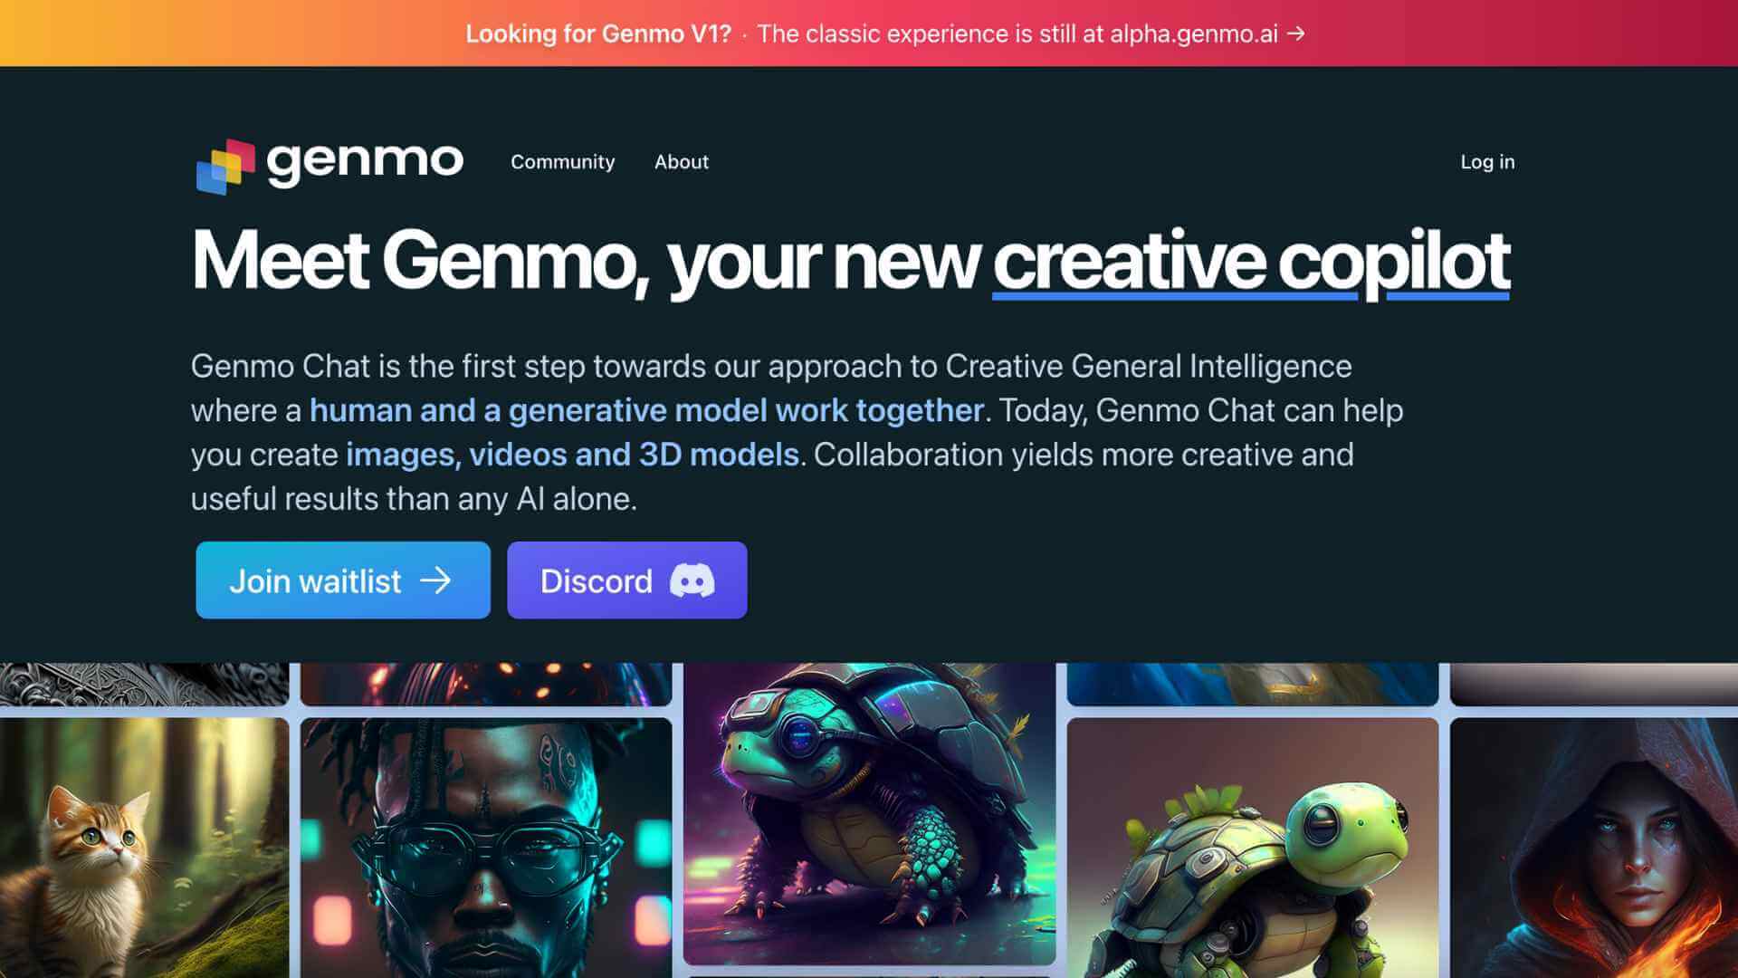The width and height of the screenshot is (1738, 978).
Task: Open the man with glasses portrait thumbnail
Action: click(x=486, y=848)
